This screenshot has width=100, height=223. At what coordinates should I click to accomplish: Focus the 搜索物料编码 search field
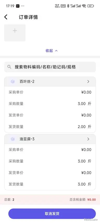50,67
